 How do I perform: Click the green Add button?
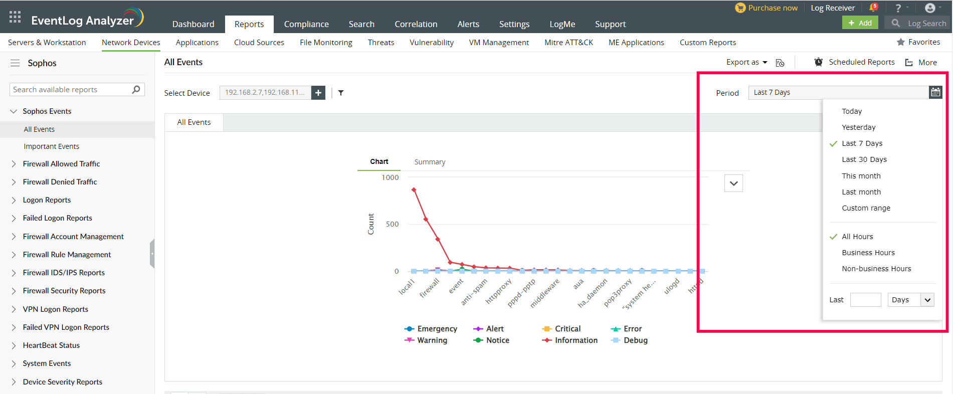[x=860, y=23]
